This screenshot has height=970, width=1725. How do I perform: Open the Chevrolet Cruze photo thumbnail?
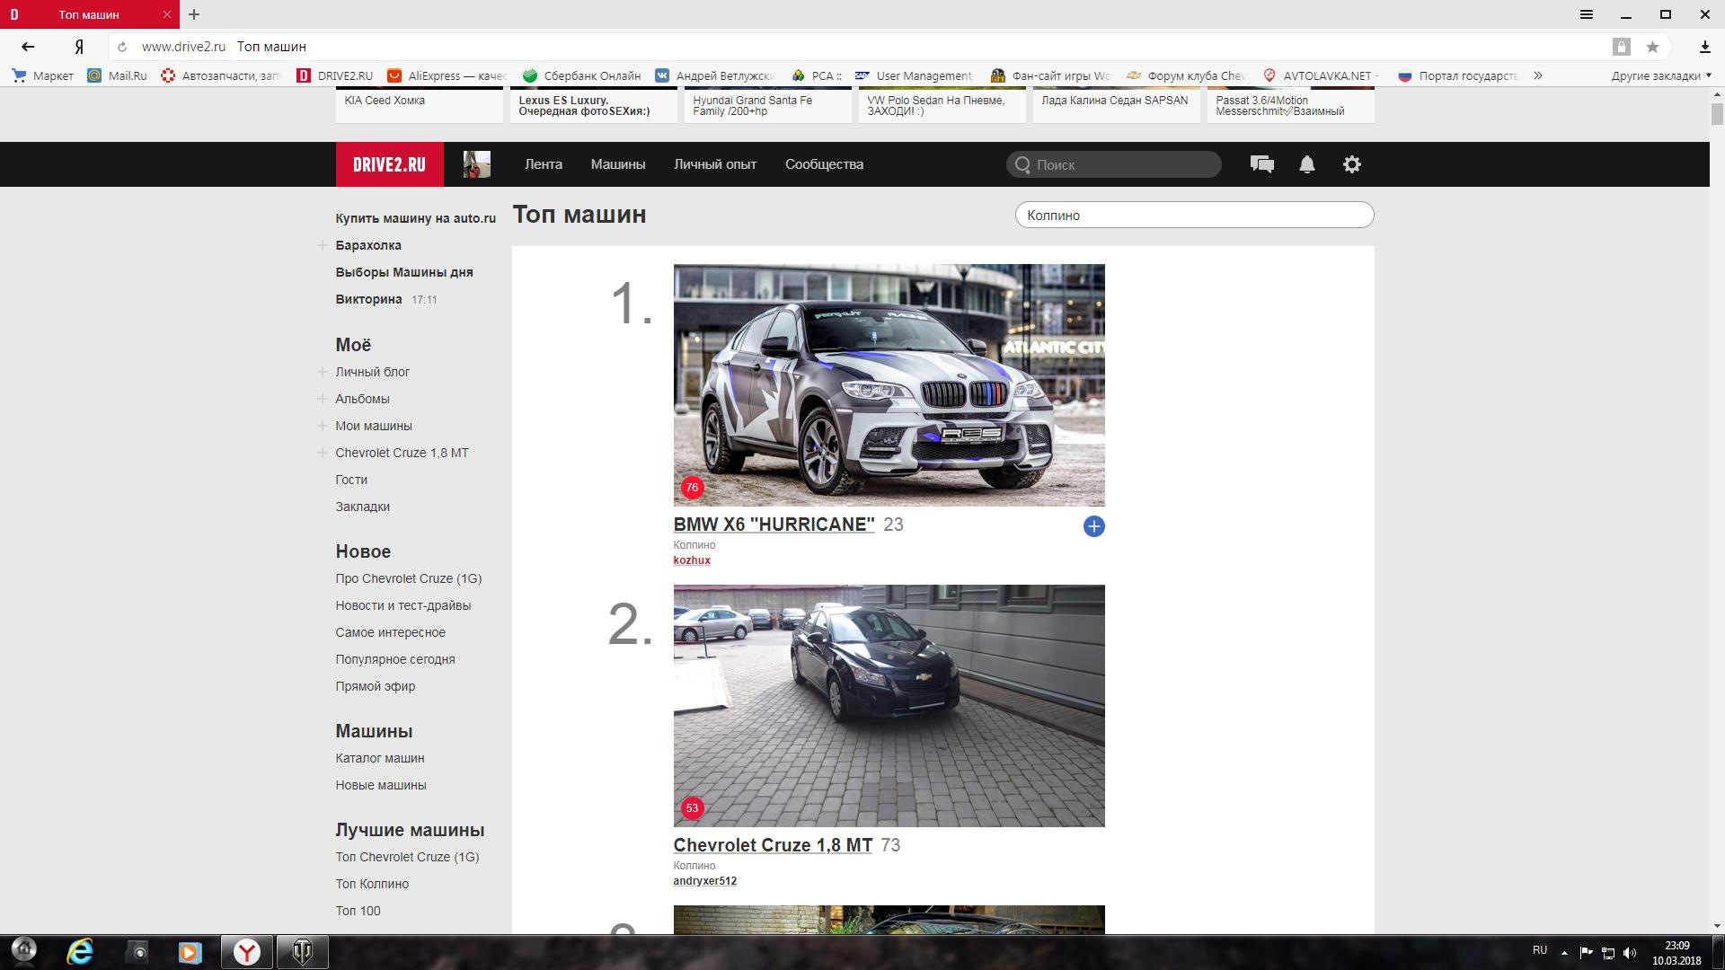[x=889, y=706]
